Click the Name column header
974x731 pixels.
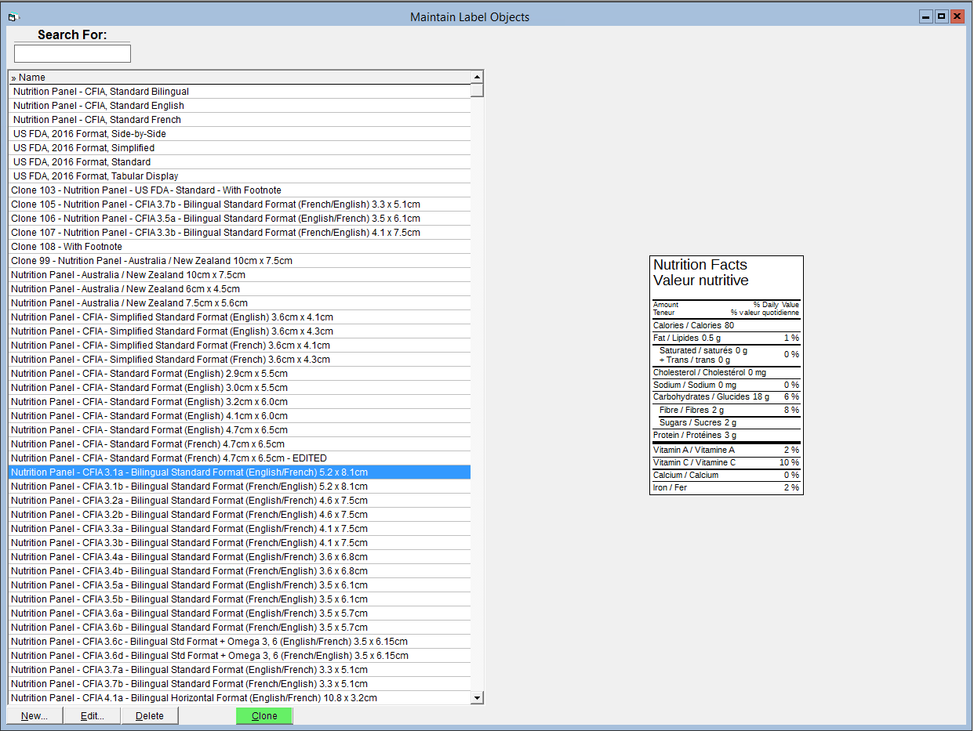point(240,78)
